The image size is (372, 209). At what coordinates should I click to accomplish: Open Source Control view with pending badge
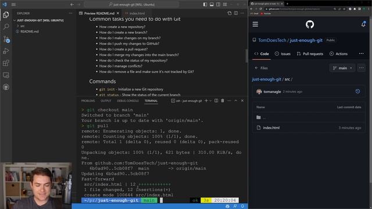point(6,39)
